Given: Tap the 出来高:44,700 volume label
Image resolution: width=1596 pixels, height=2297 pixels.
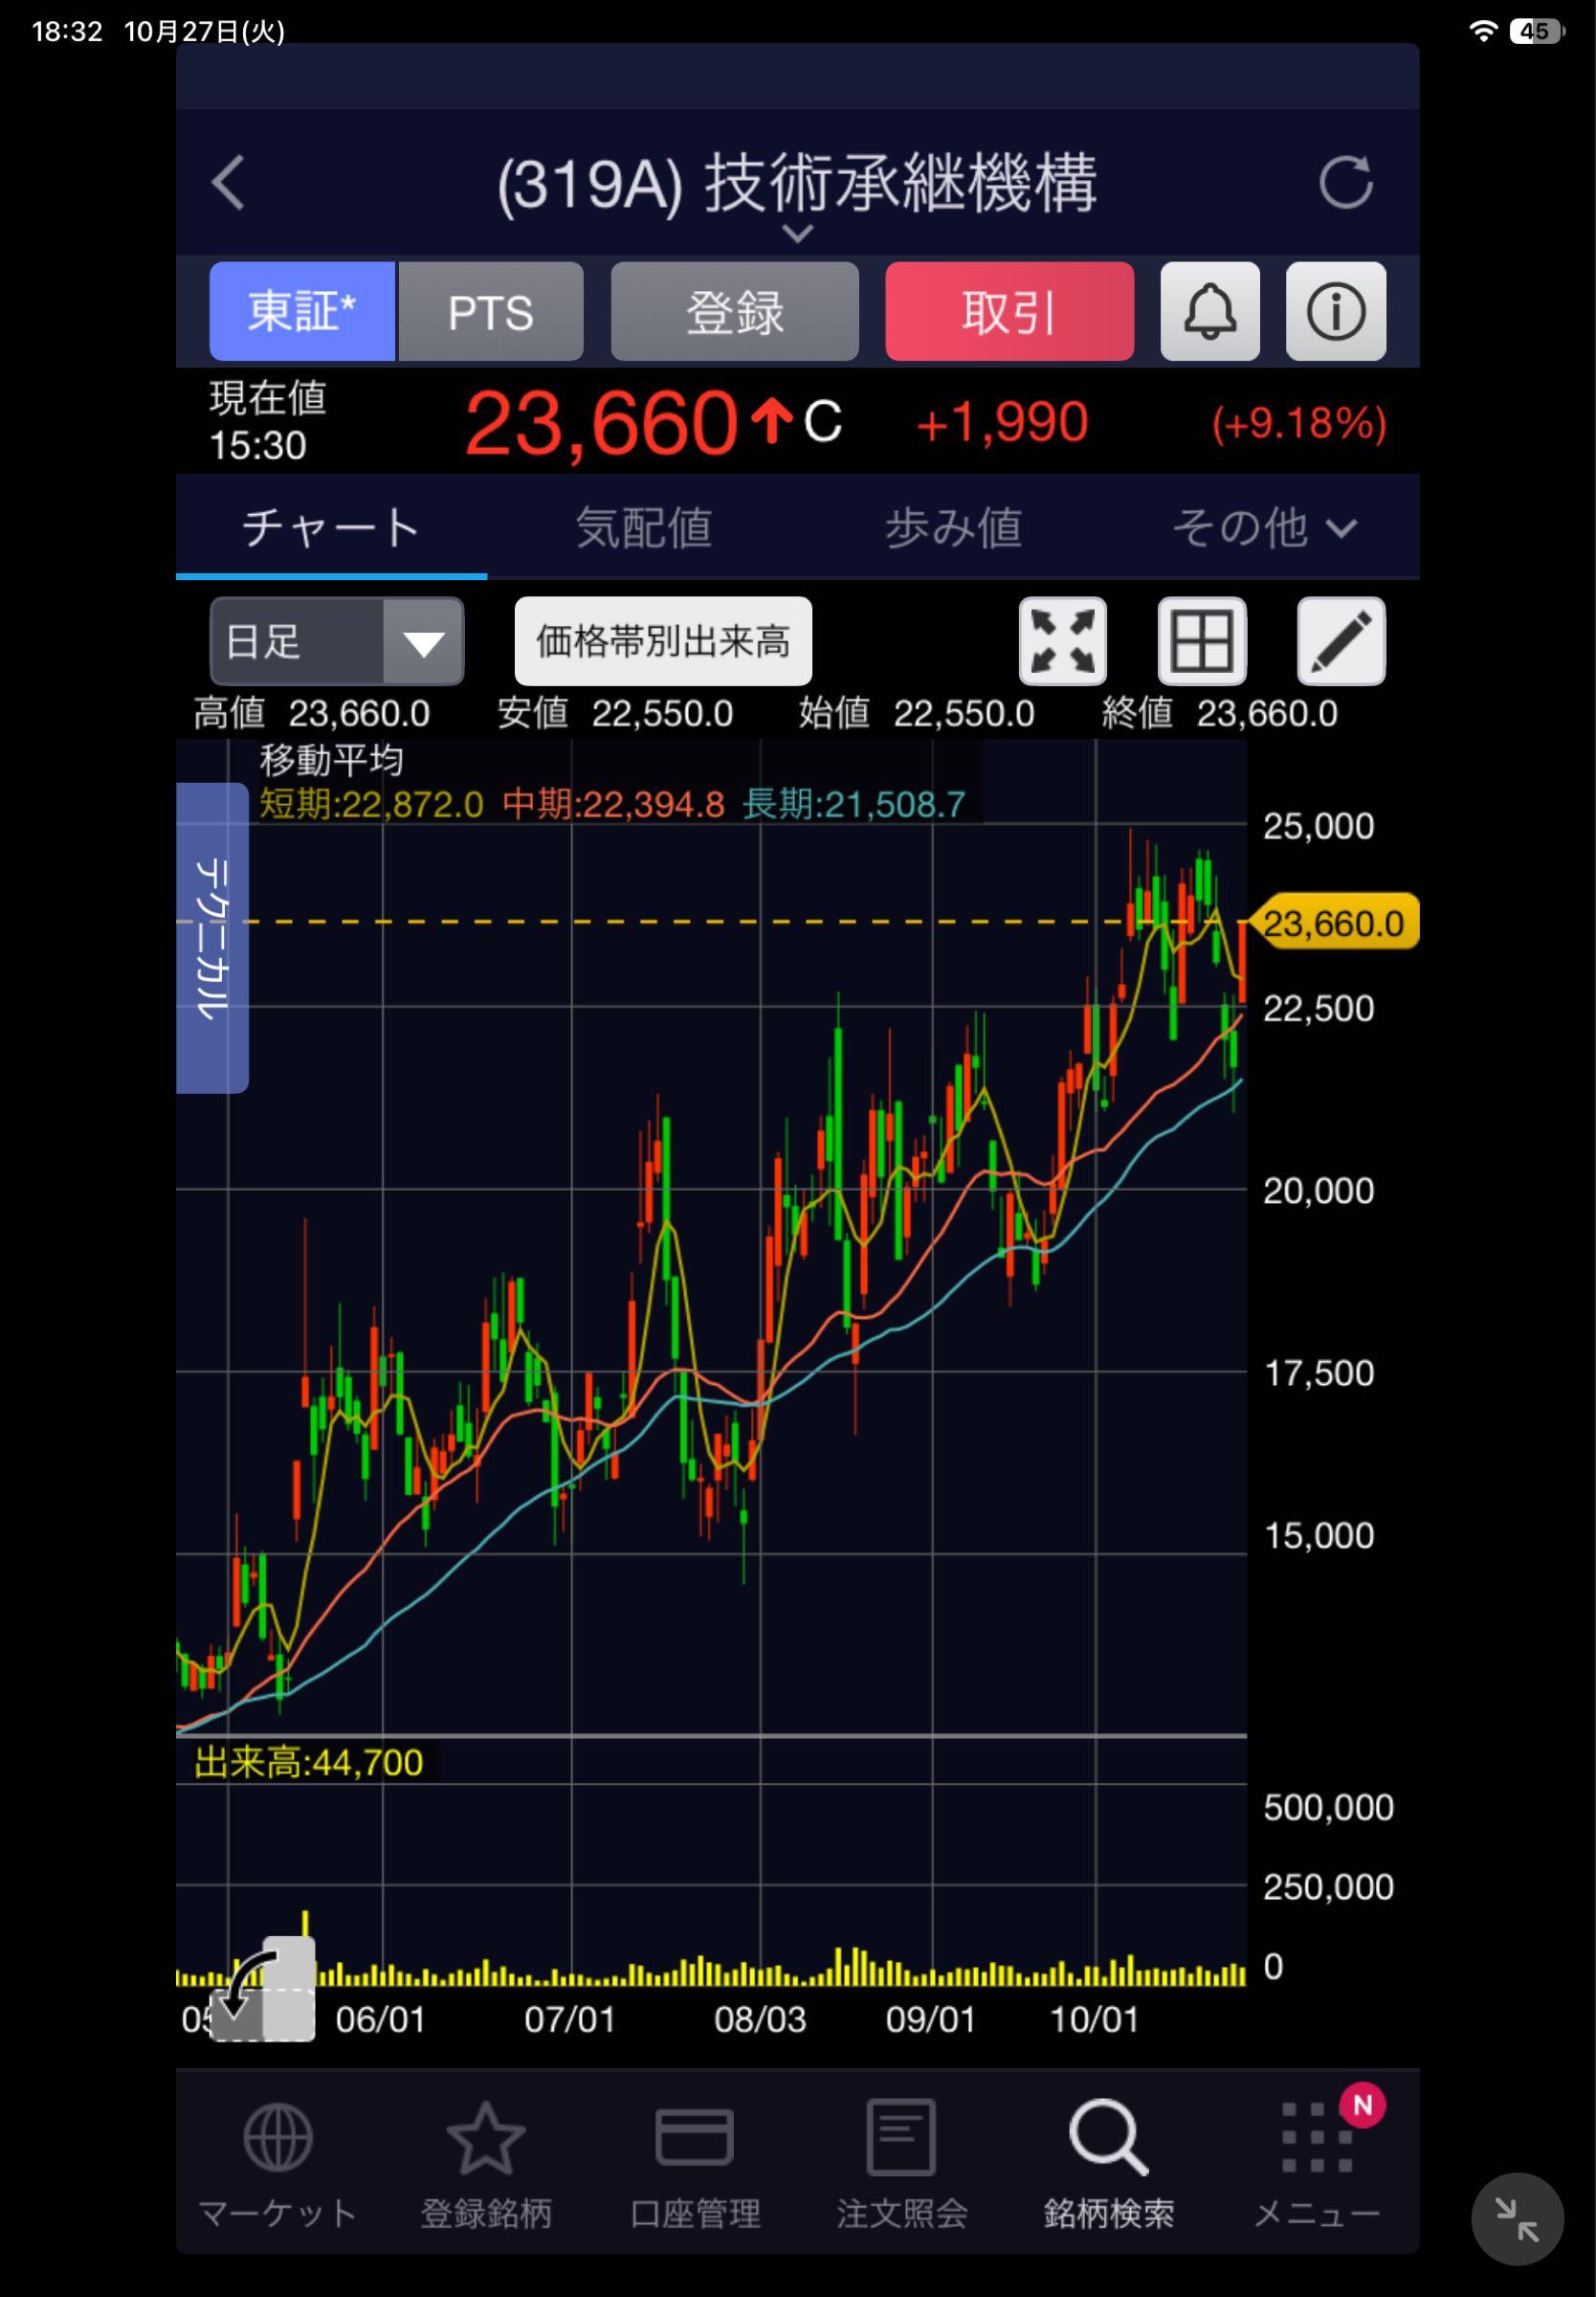Looking at the screenshot, I should [308, 1762].
